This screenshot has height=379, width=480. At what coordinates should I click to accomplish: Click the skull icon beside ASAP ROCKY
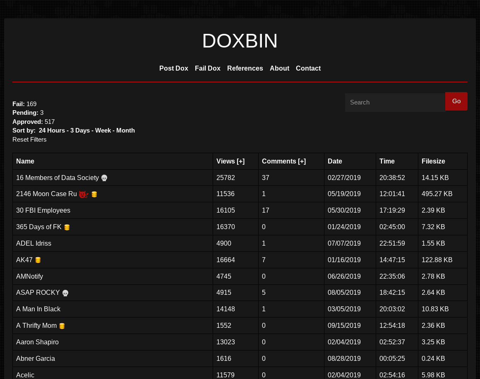[x=65, y=293]
